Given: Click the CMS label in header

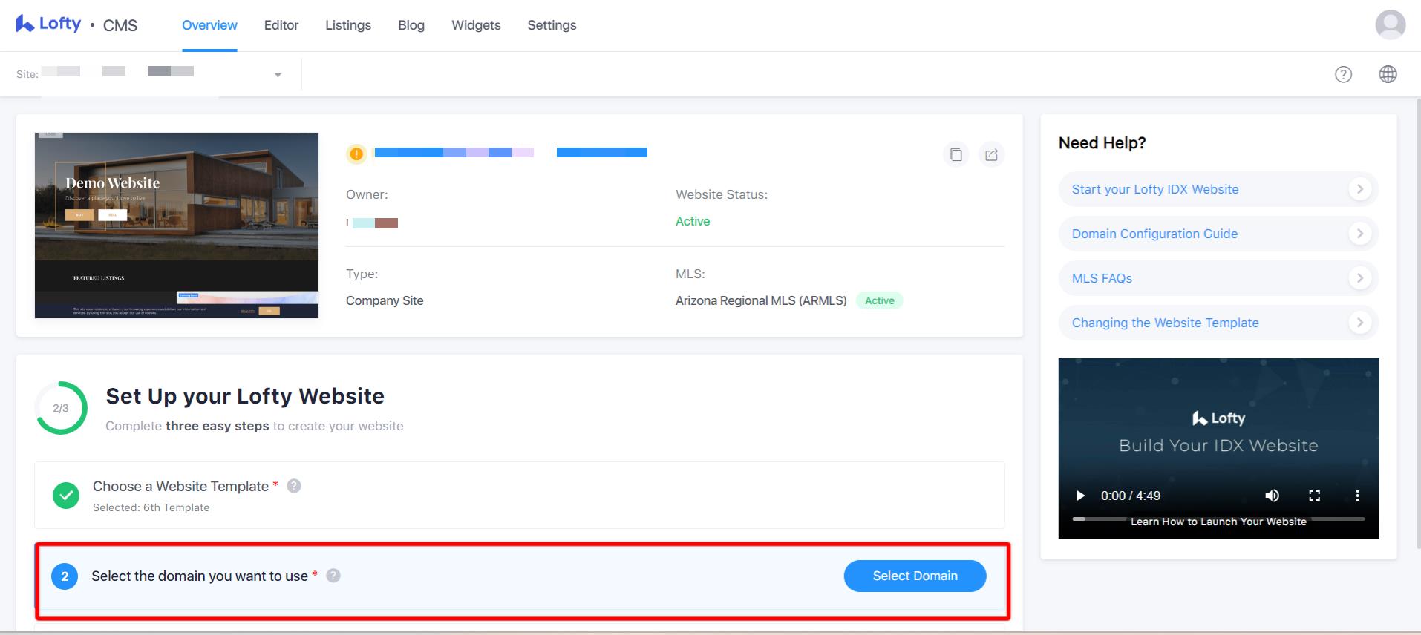Looking at the screenshot, I should point(120,25).
